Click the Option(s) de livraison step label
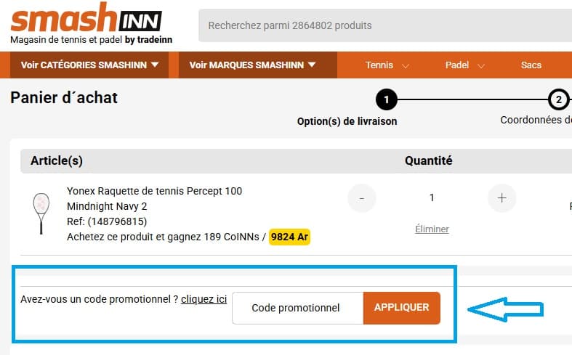 coord(347,121)
